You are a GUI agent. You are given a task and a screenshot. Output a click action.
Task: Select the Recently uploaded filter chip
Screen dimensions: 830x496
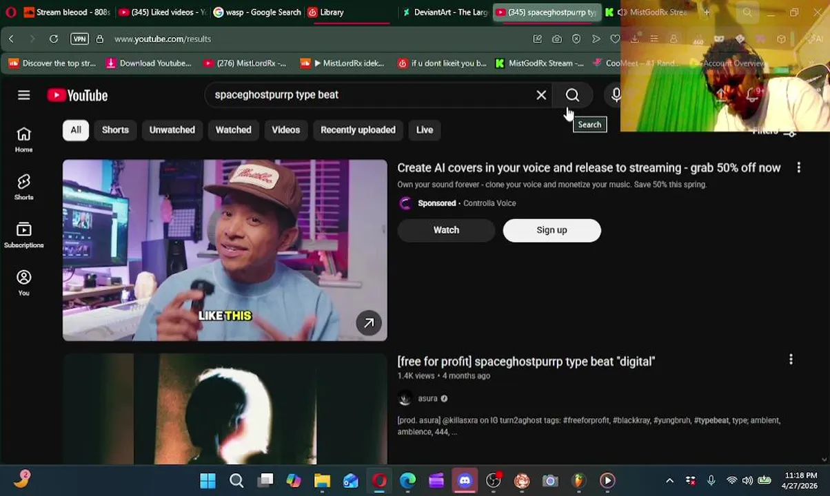tap(358, 130)
